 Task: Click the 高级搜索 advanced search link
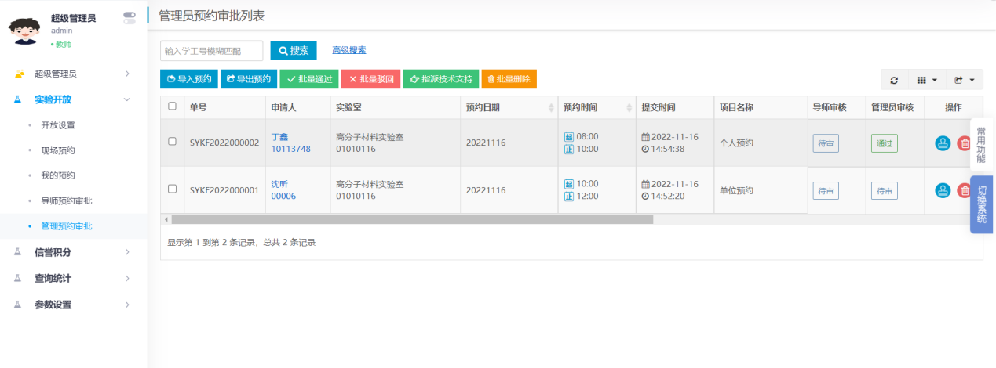348,50
